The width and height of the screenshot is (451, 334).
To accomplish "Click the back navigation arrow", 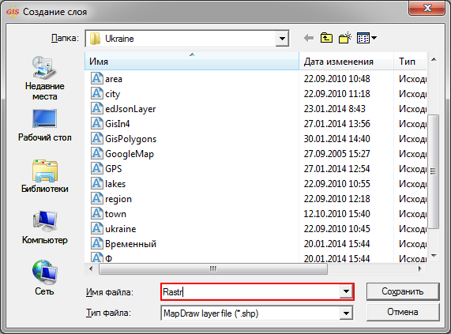I will 309,38.
